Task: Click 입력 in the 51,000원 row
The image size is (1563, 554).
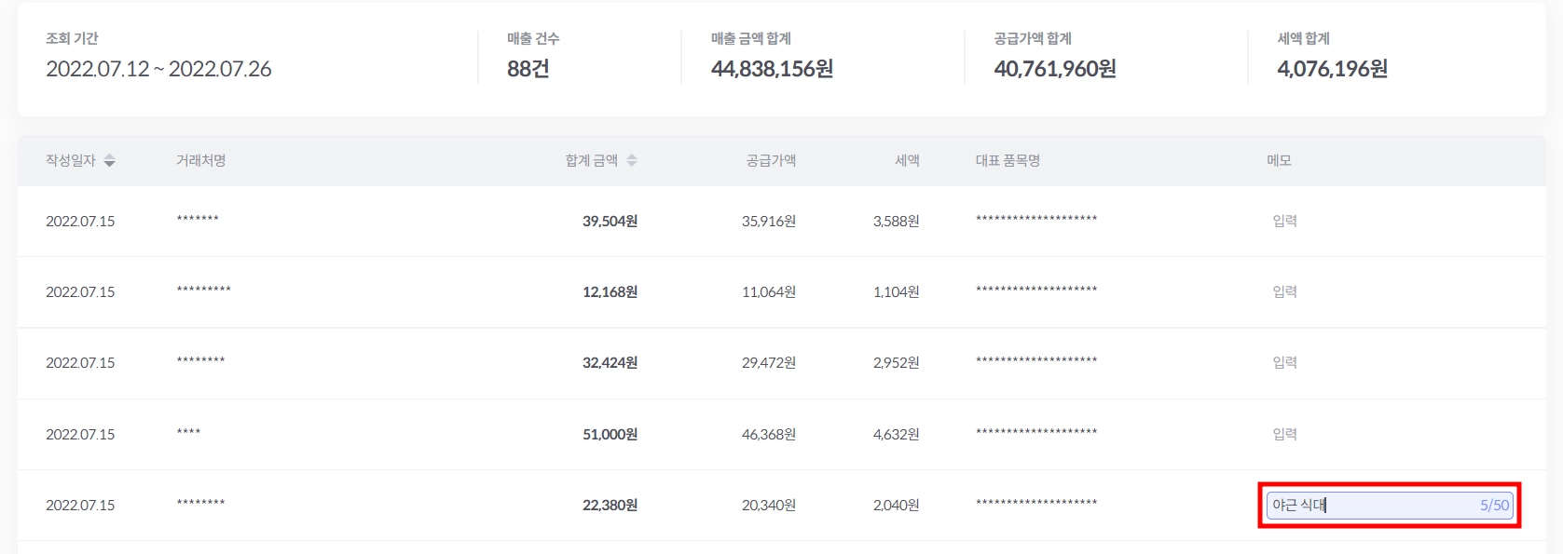Action: [1284, 434]
